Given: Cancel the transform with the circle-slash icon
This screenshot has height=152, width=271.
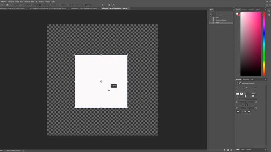Looking at the screenshot, I should pos(109,5).
